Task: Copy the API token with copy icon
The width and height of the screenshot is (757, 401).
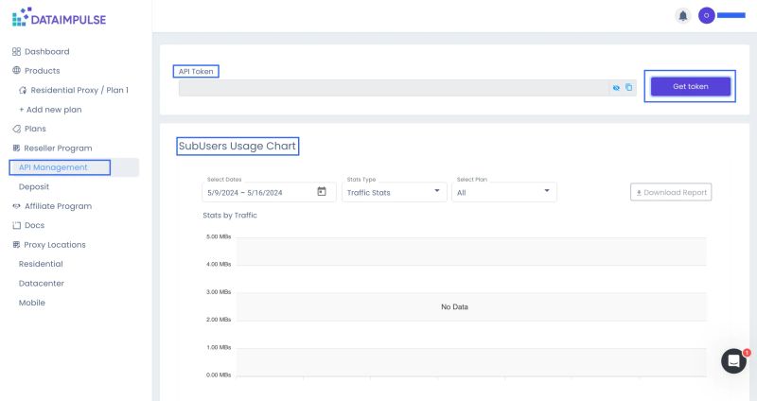Action: (628, 87)
